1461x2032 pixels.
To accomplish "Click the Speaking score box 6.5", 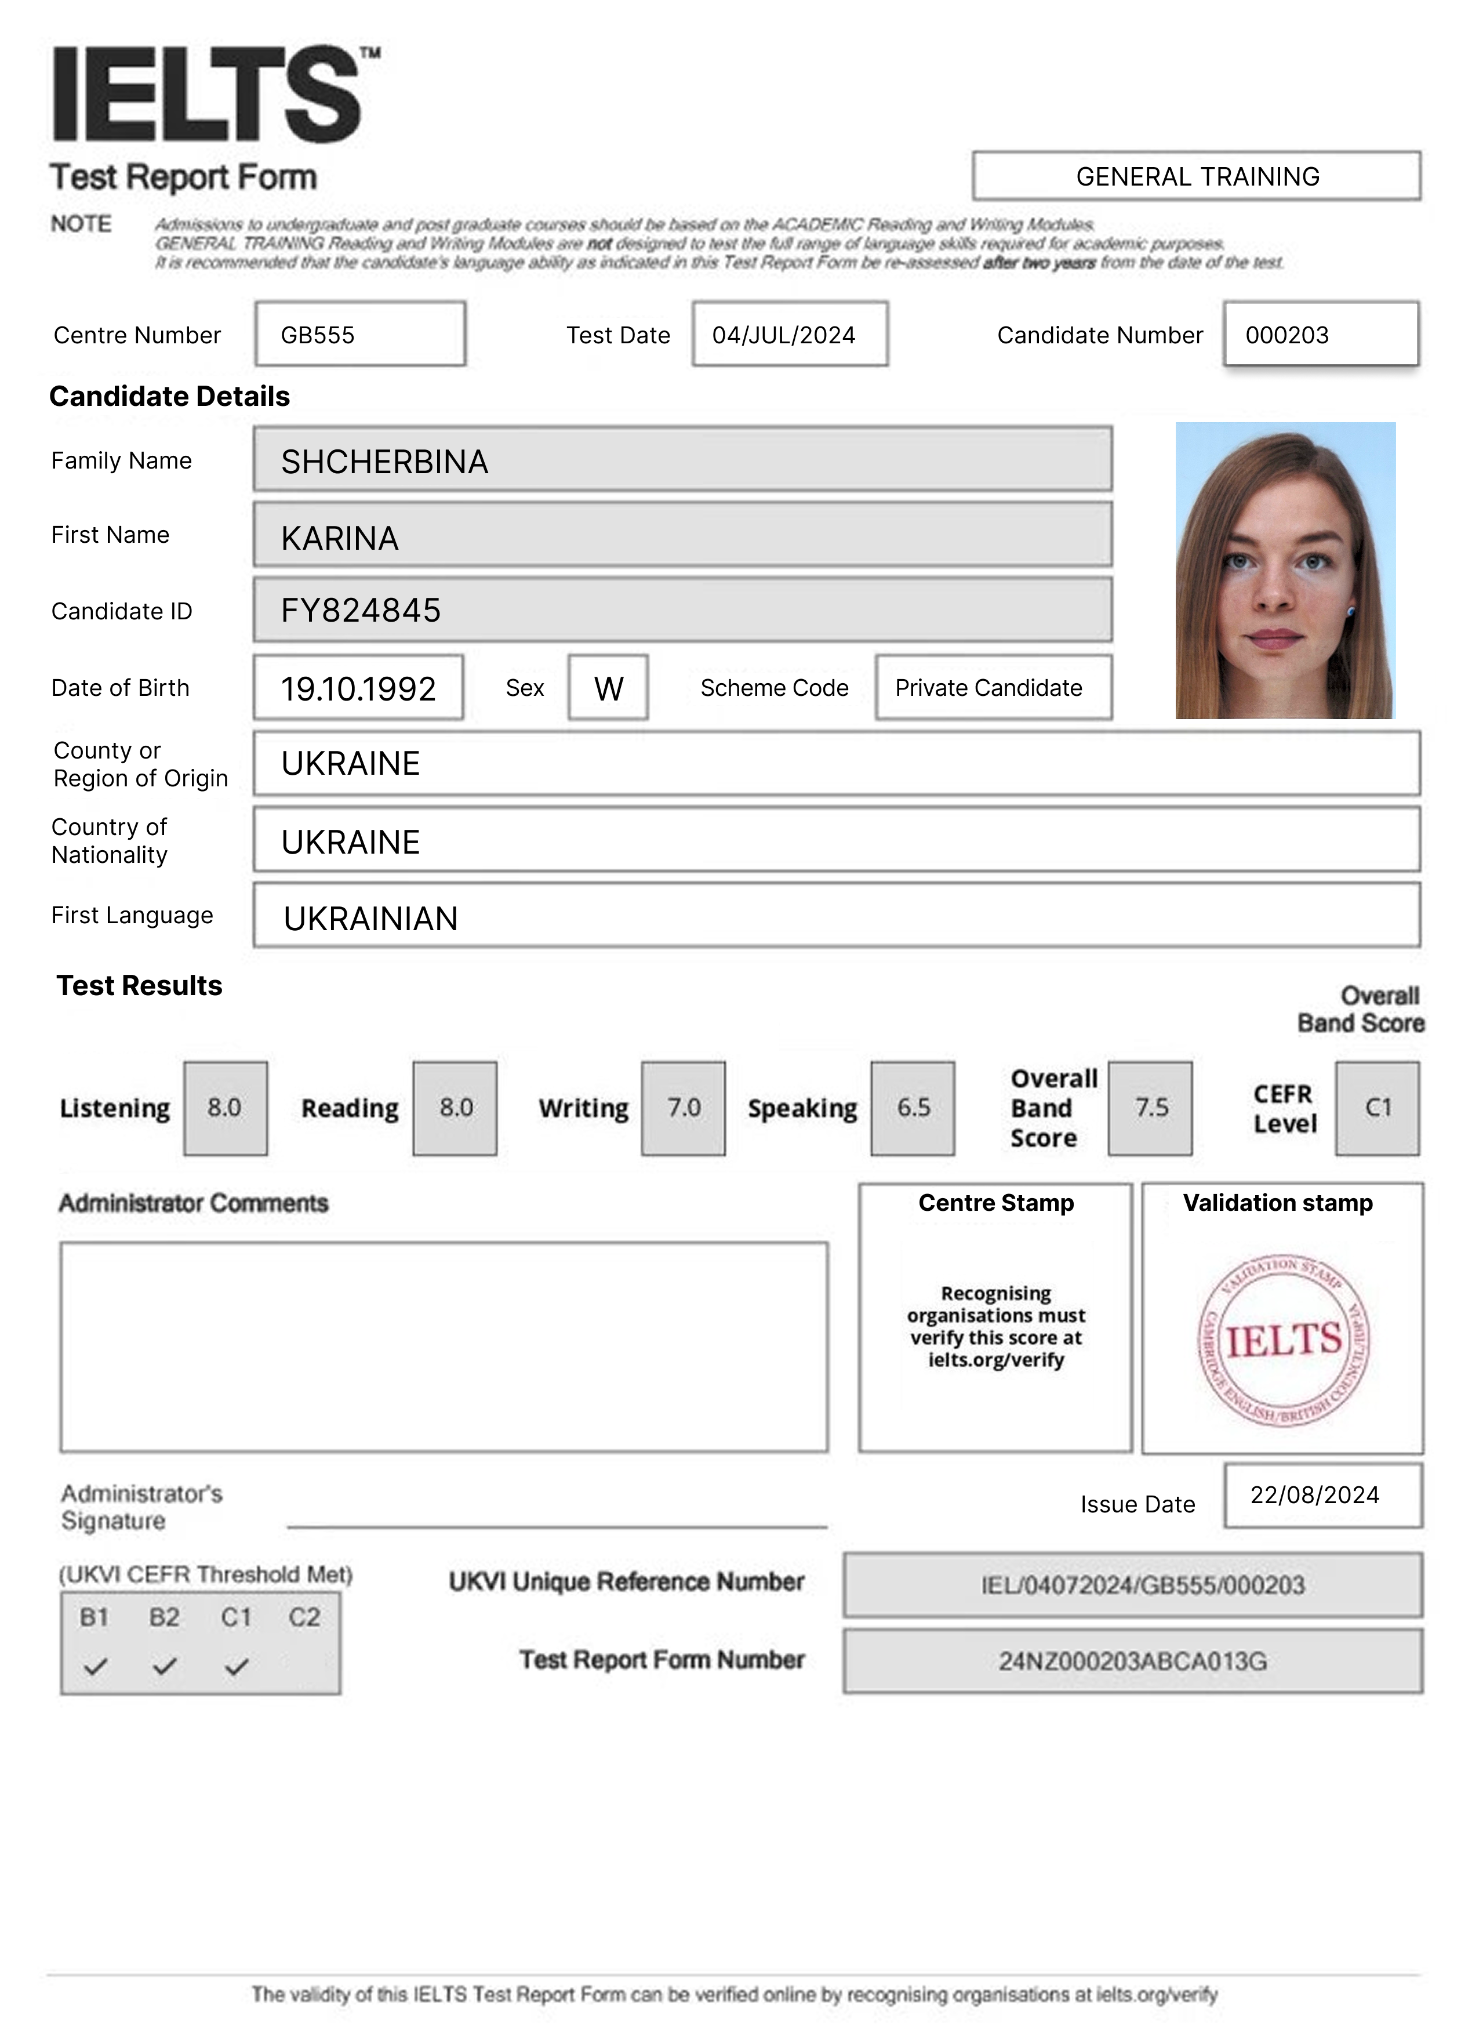I will [x=912, y=1108].
